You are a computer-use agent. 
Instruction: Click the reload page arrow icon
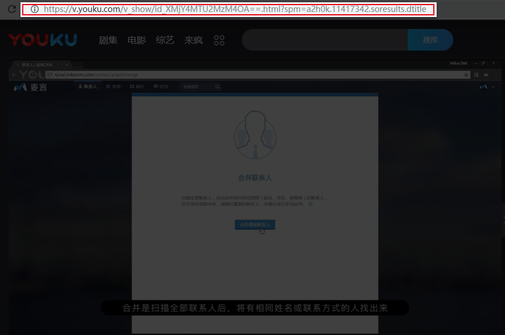[11, 9]
